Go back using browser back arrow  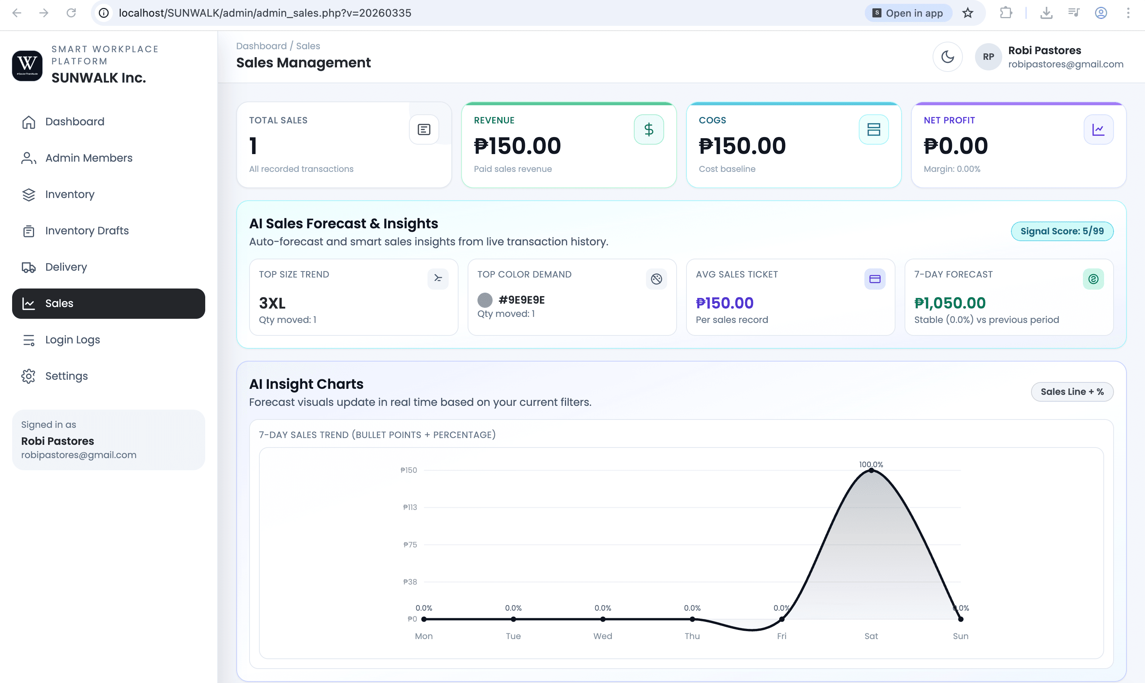coord(17,13)
